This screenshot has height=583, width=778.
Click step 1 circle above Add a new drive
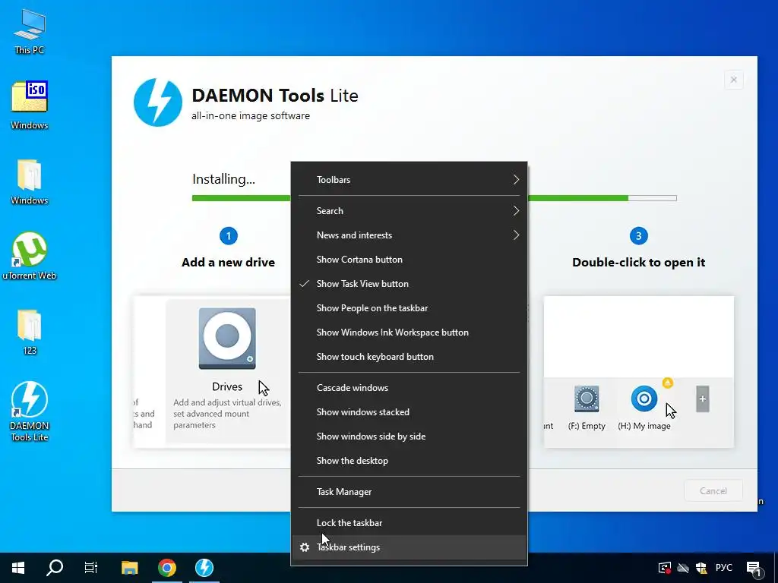[x=228, y=236]
